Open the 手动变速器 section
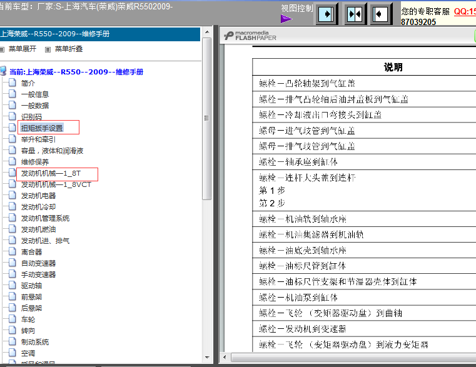 pyautogui.click(x=38, y=274)
